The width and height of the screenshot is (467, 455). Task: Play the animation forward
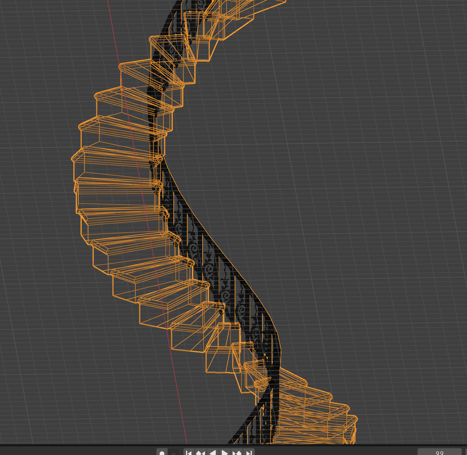[x=224, y=452]
